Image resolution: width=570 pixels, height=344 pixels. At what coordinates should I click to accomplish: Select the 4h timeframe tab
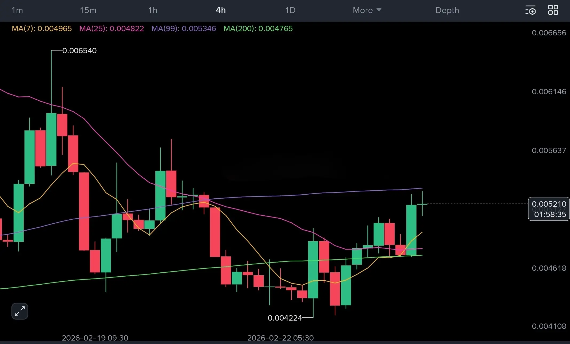(221, 10)
